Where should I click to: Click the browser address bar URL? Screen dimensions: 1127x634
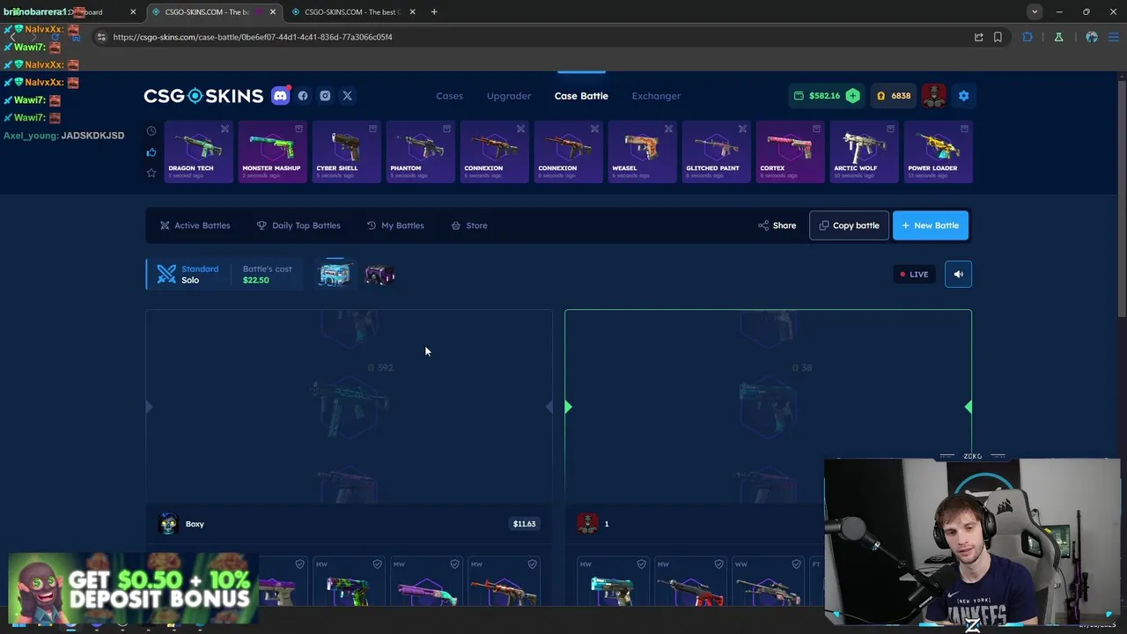tap(253, 37)
